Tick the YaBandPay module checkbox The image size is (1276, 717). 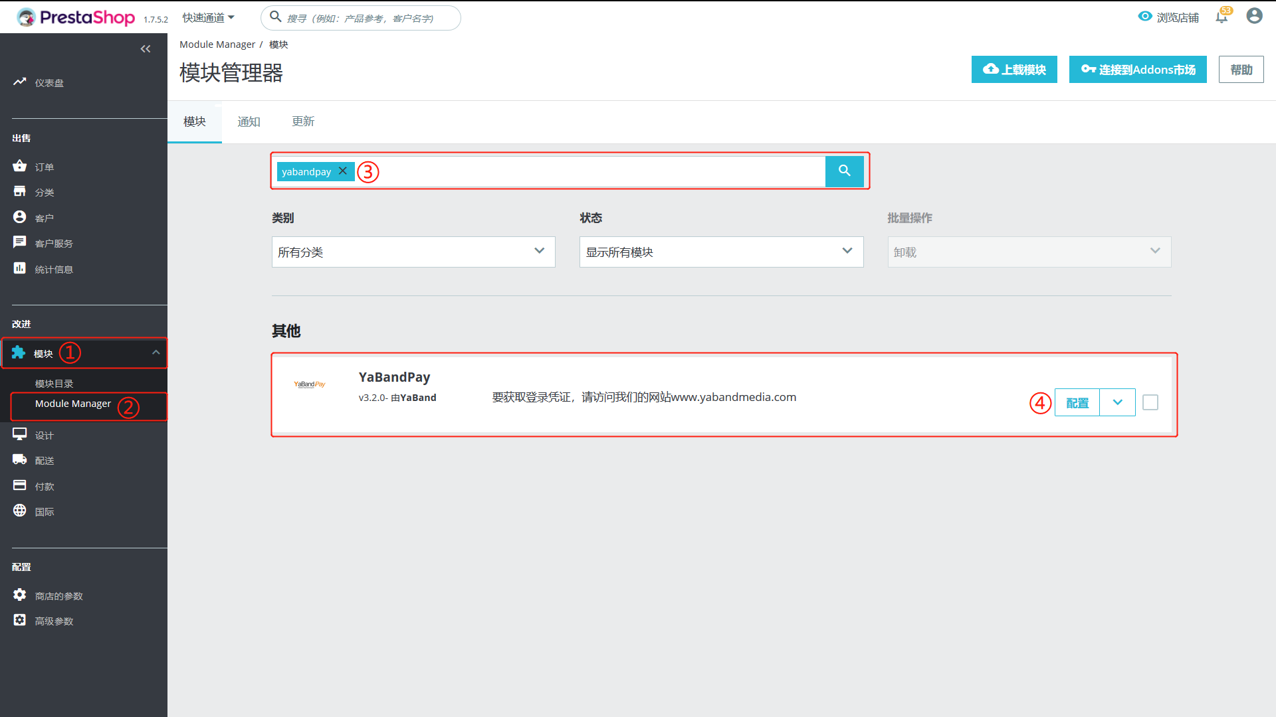[x=1150, y=402]
